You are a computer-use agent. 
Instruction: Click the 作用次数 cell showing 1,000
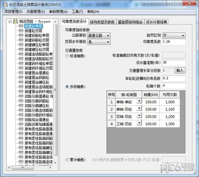170,102
